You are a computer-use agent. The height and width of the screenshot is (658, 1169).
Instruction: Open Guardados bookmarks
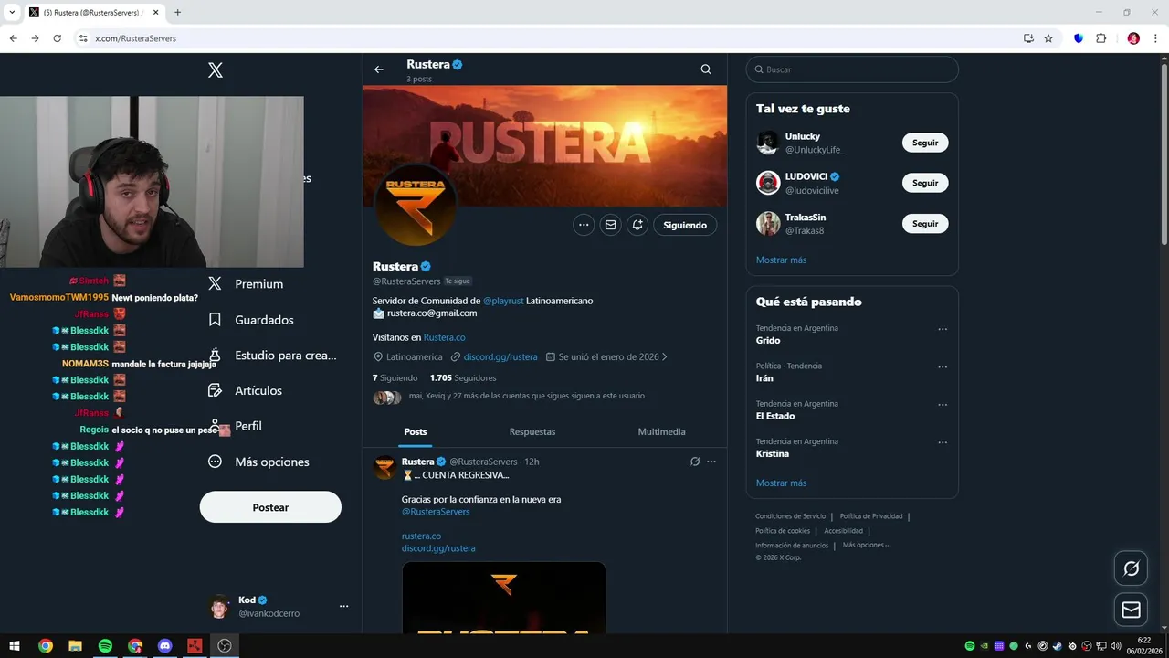251,320
